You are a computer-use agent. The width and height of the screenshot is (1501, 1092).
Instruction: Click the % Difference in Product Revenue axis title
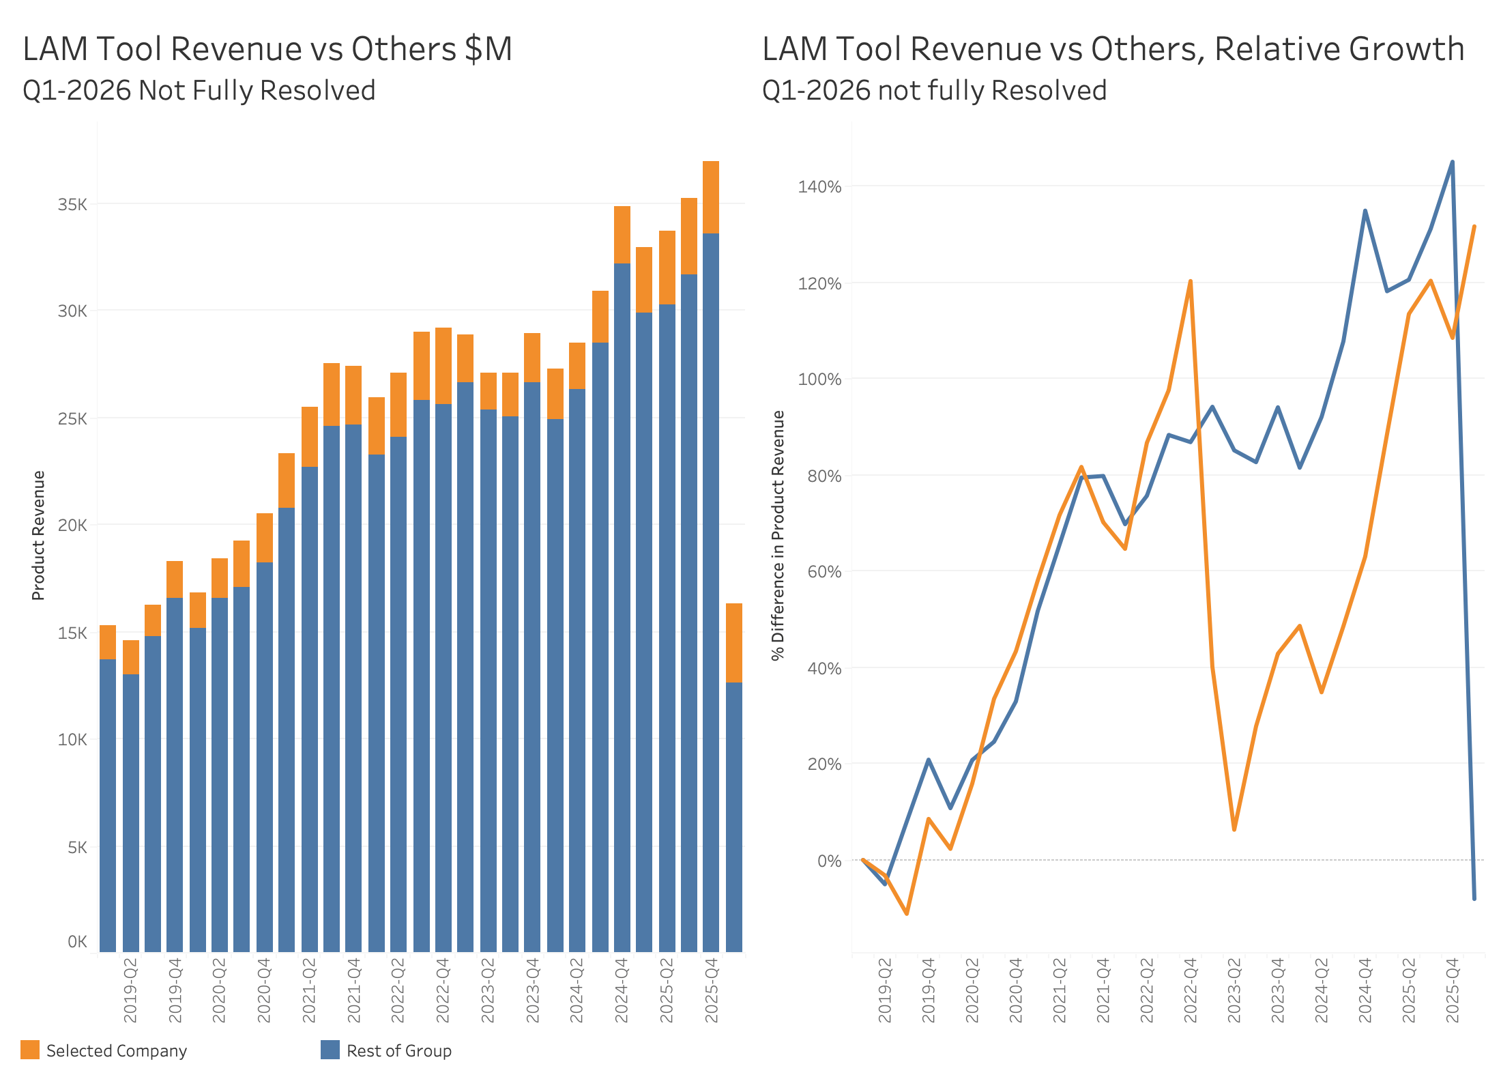click(778, 536)
